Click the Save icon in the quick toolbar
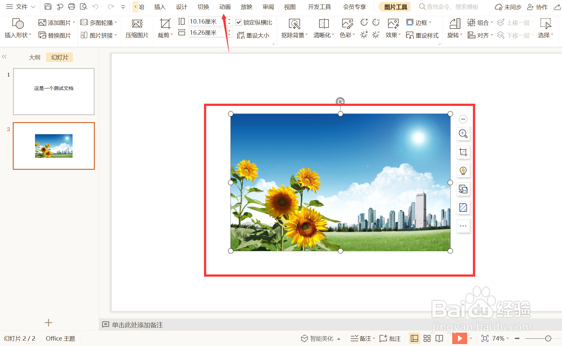 pyautogui.click(x=48, y=7)
